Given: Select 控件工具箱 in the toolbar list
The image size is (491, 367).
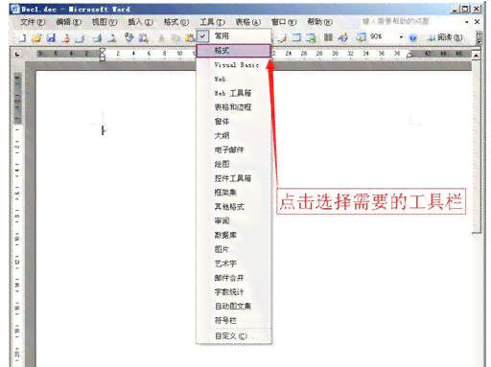Looking at the screenshot, I should pos(234,178).
